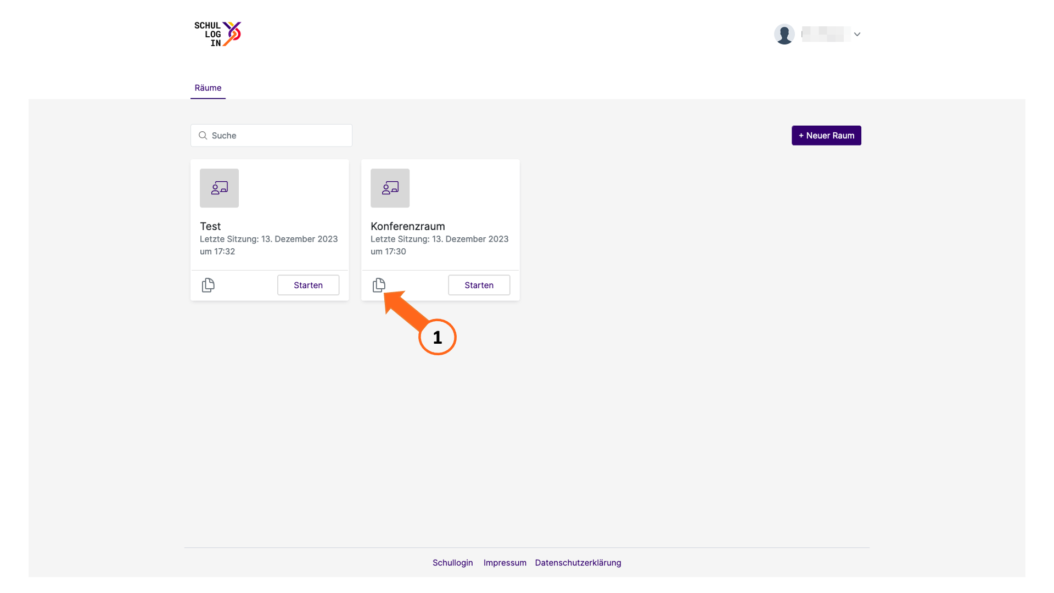
Task: Start the Test room
Action: pos(308,285)
